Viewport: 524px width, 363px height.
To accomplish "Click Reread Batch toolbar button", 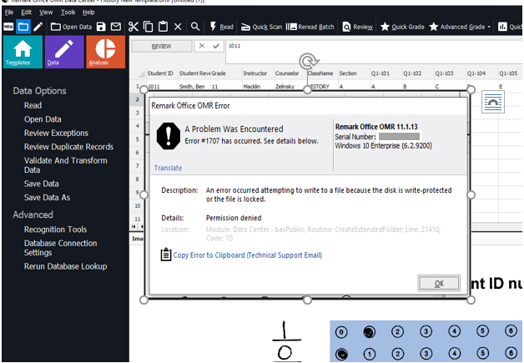I will click(310, 27).
